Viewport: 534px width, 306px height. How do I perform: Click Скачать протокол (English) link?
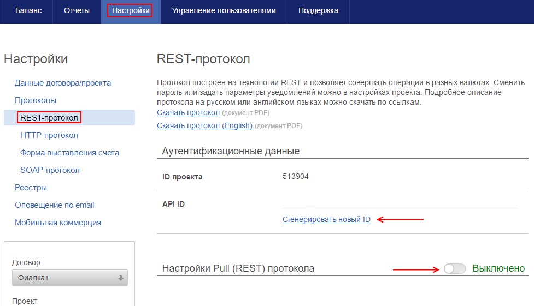pos(204,125)
